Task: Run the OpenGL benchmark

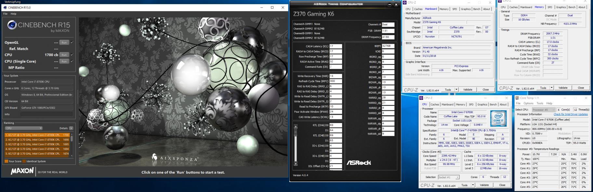Action: (64, 42)
